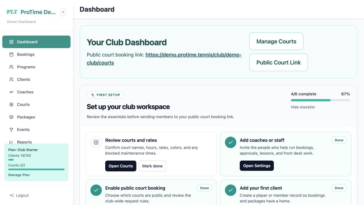Click the sparkle icon in First Setup badge
This screenshot has width=364, height=205.
tap(93, 95)
